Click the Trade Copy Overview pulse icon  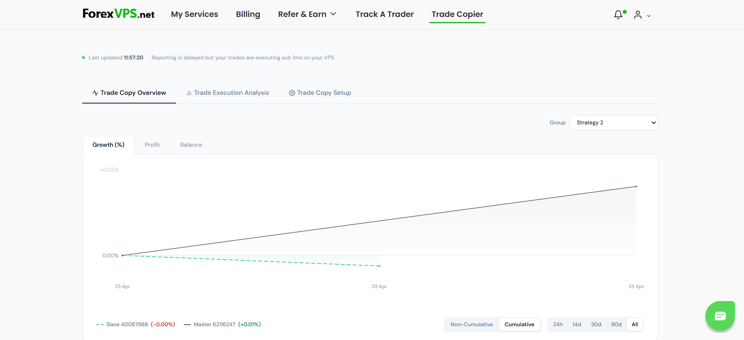(95, 93)
